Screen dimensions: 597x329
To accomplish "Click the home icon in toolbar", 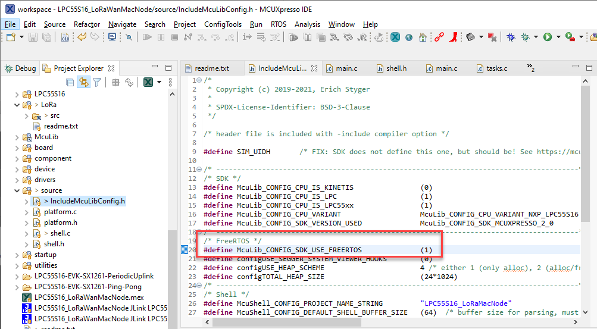I will (423, 37).
